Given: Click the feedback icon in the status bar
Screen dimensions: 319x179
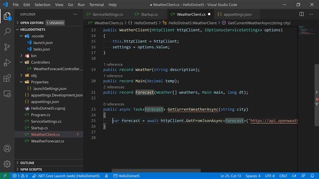Looking at the screenshot, I should pyautogui.click(x=303, y=176).
